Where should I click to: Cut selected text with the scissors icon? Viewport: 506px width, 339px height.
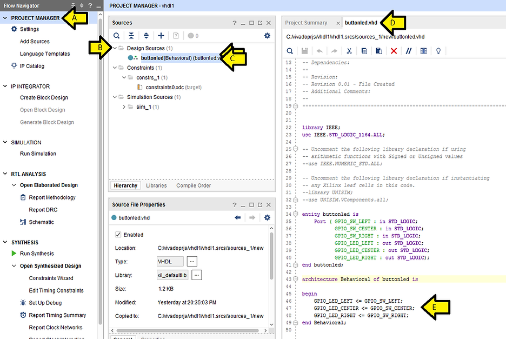point(348,50)
